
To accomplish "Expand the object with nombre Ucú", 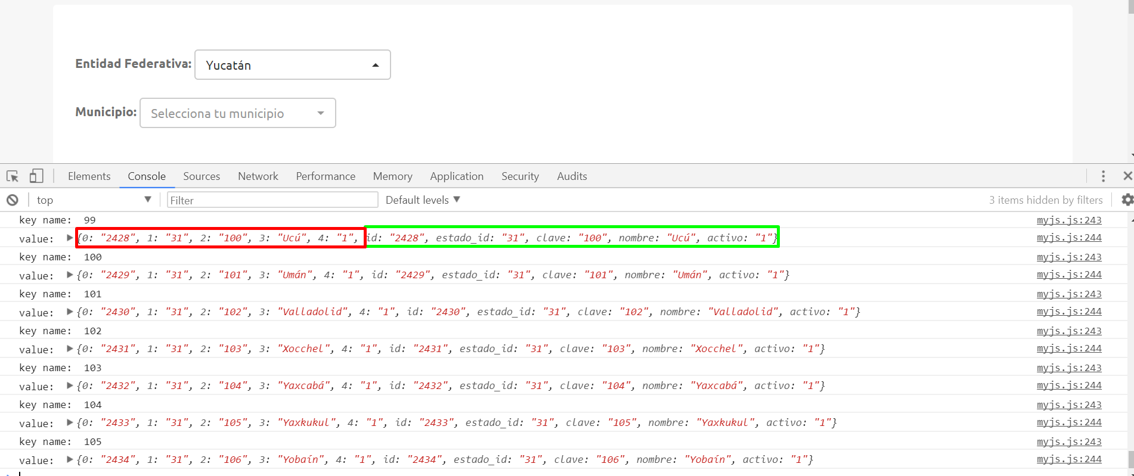I will point(70,238).
